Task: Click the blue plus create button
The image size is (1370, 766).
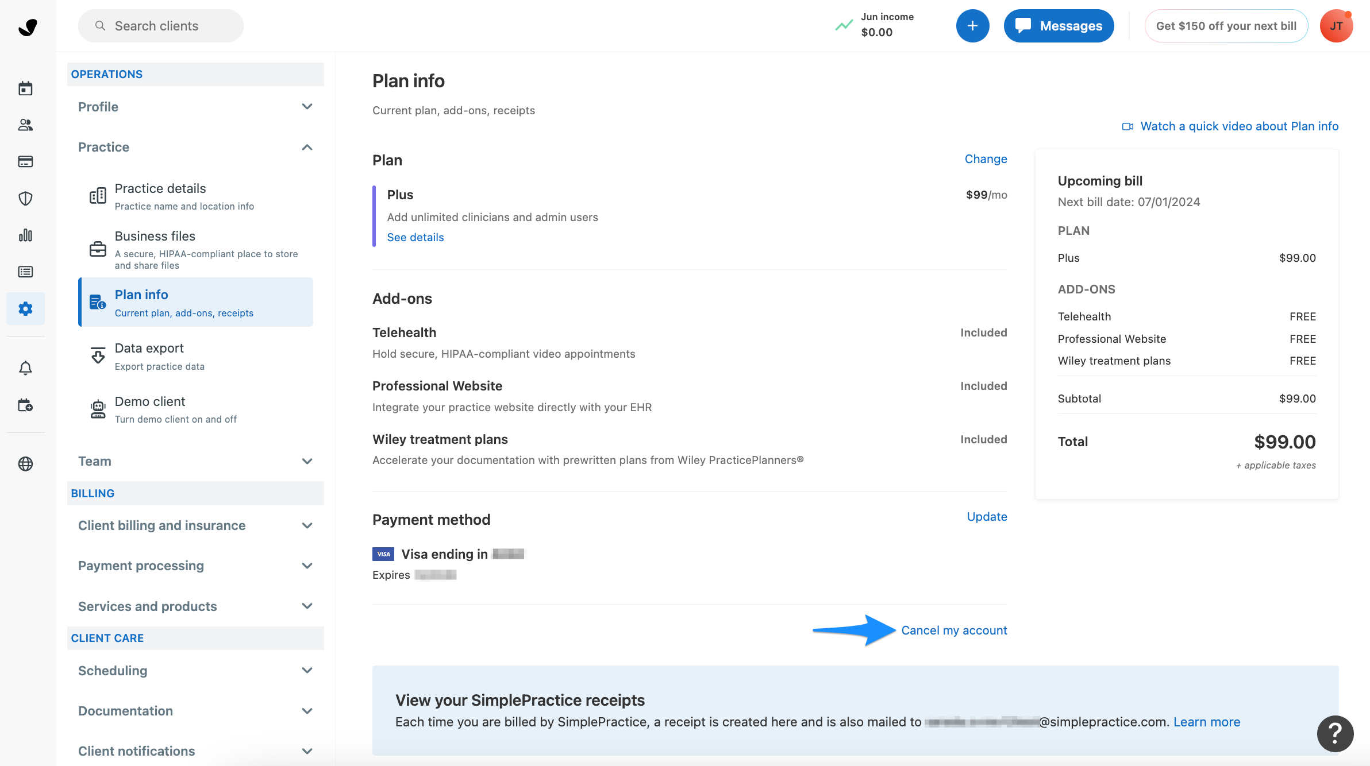Action: click(x=972, y=26)
